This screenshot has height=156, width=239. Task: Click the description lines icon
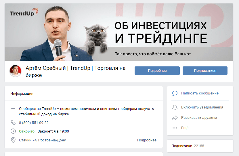(x=13, y=108)
